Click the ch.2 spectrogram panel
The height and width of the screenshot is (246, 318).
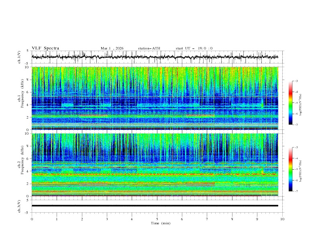point(155,165)
